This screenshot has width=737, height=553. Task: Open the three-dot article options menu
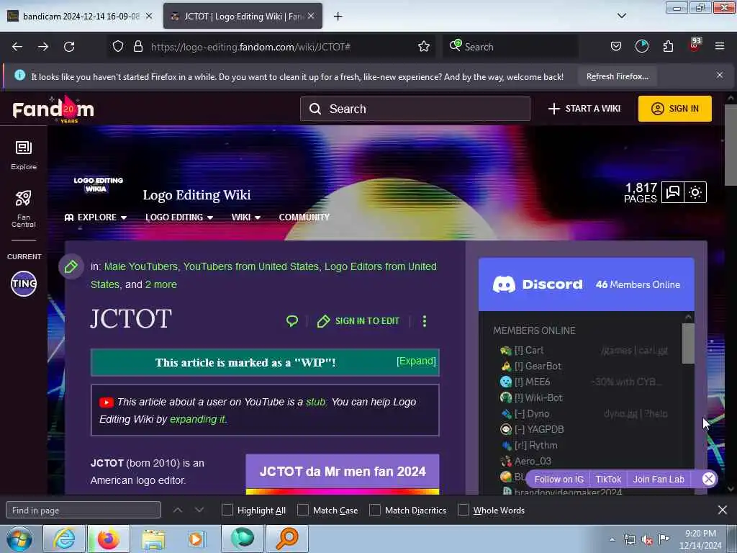425,321
